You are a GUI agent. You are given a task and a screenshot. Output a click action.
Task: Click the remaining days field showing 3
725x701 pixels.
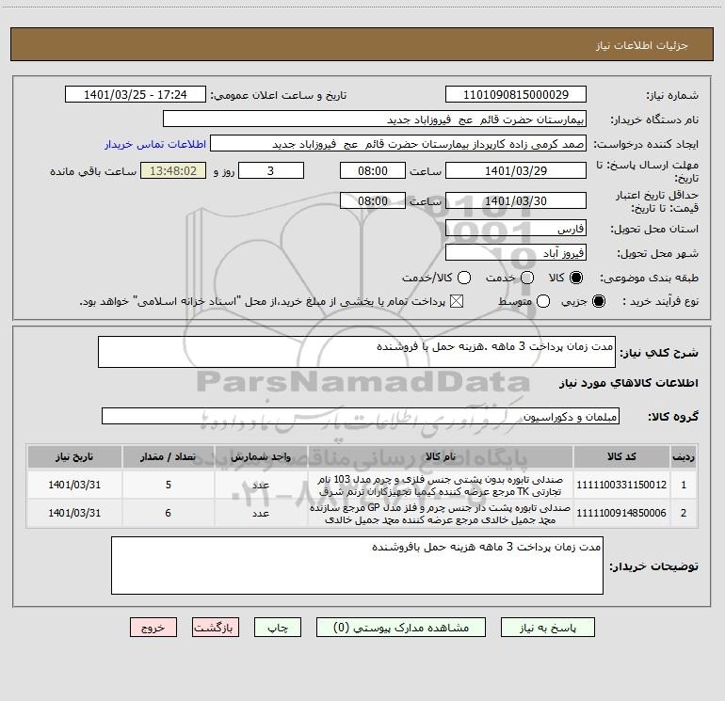pyautogui.click(x=271, y=170)
